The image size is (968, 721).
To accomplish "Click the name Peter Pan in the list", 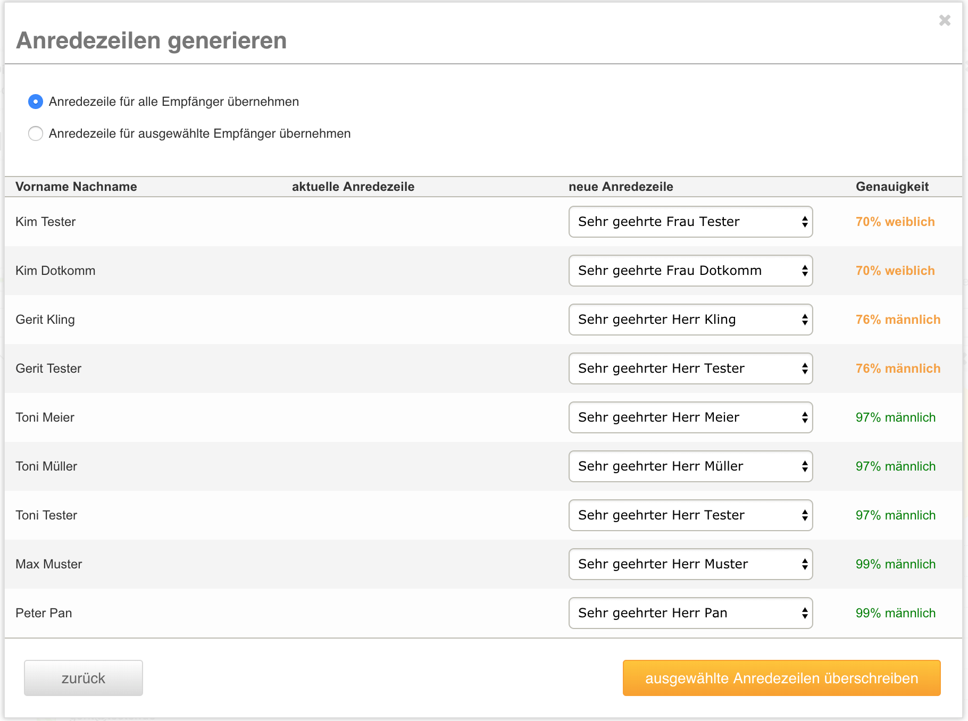I will [44, 613].
